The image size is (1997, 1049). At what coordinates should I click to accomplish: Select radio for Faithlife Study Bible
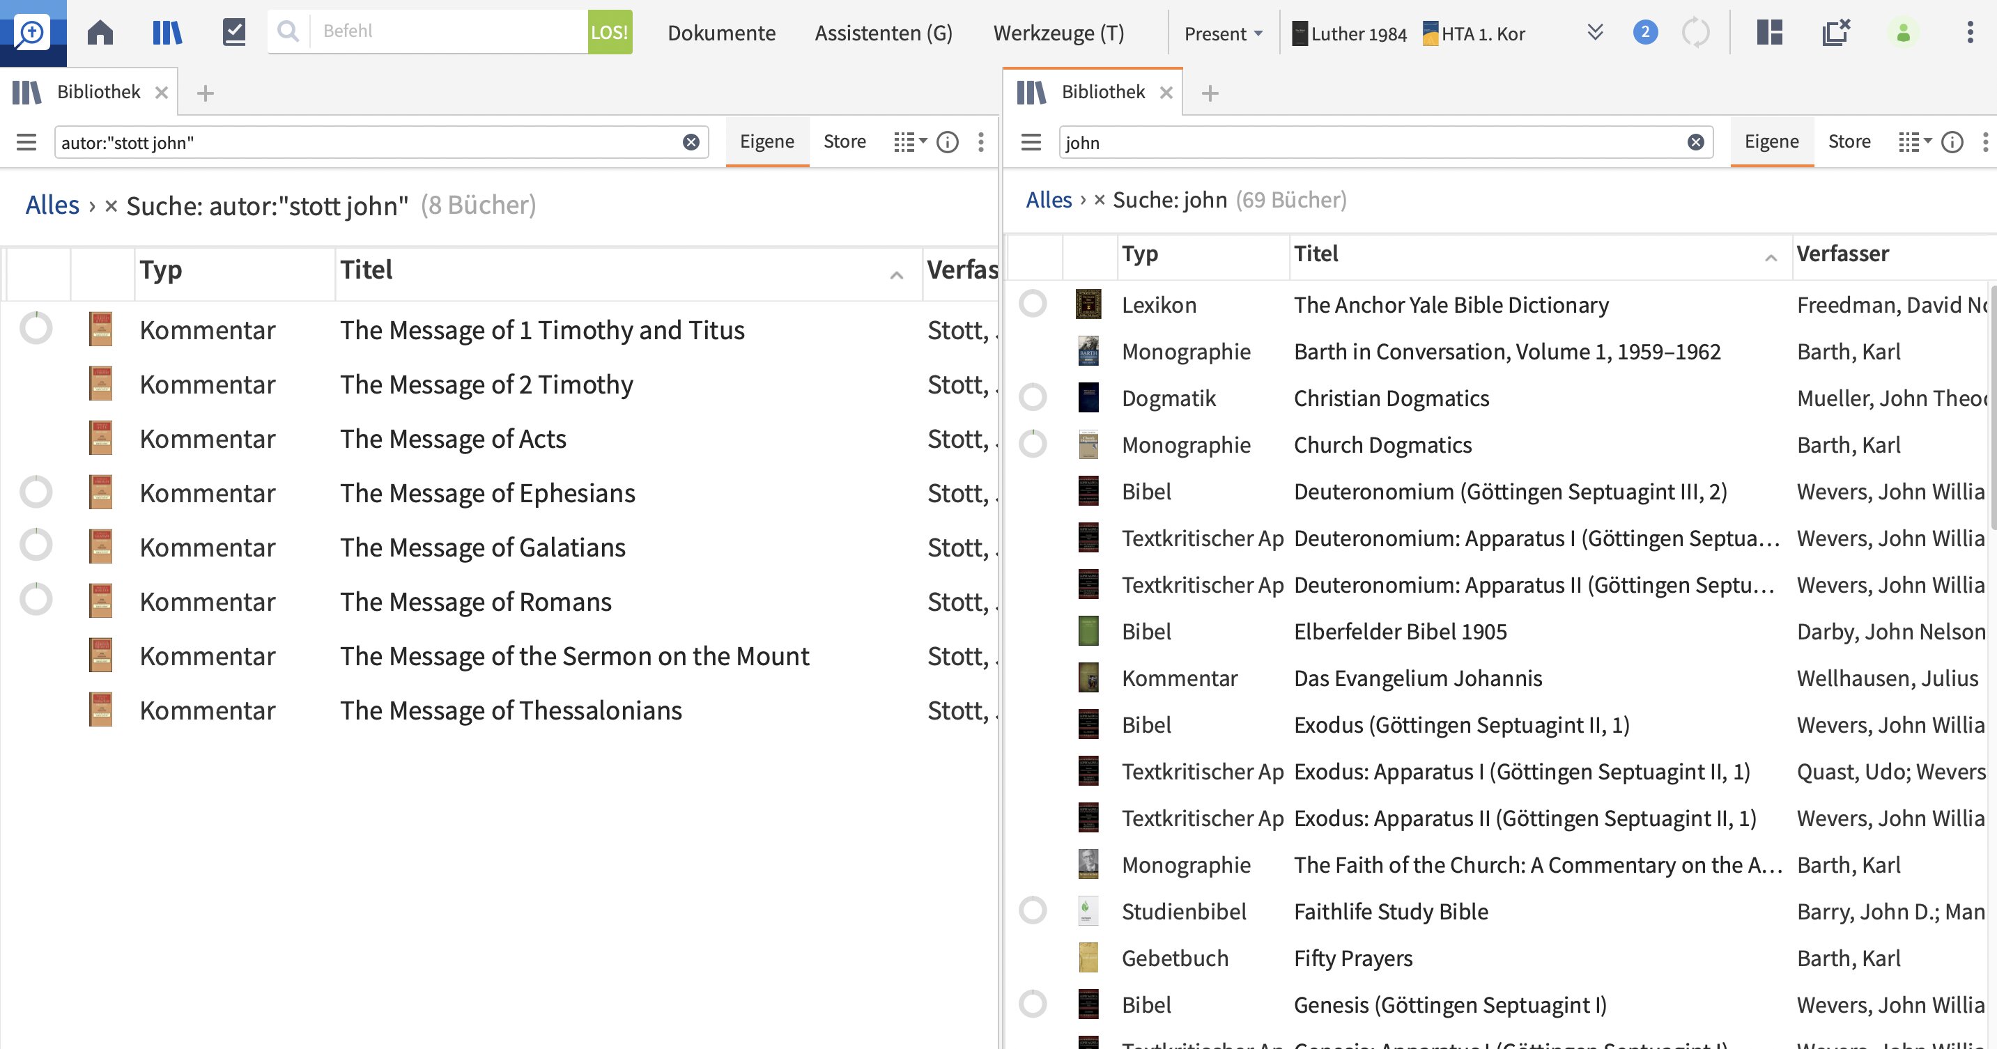(1033, 910)
